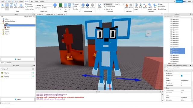Screen dimensions: 193x108
Task: Open the Effects menu
Action: tap(127, 6)
